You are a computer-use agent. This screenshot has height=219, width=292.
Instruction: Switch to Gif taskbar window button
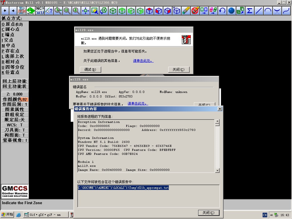point(46,215)
